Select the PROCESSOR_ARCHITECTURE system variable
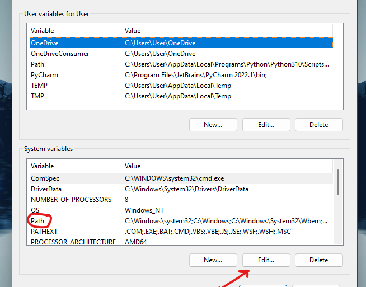 point(181,241)
